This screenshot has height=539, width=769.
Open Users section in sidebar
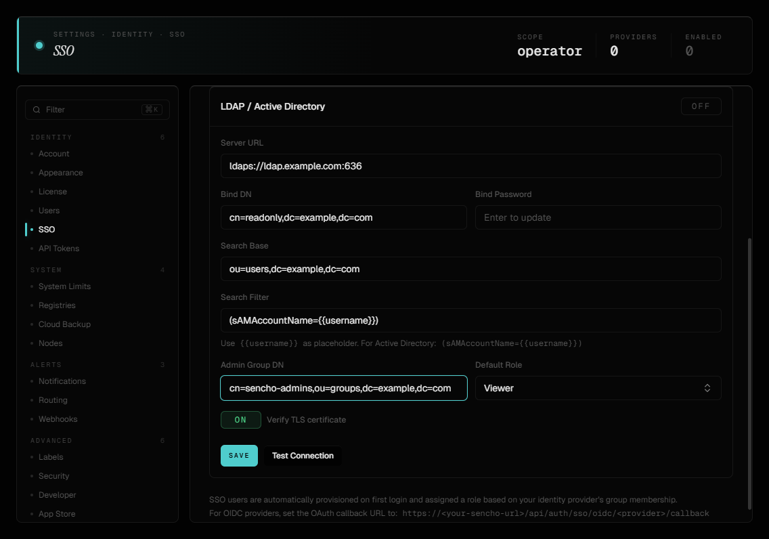pyautogui.click(x=49, y=211)
